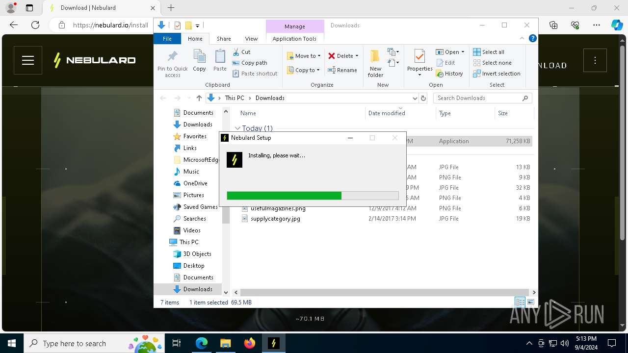
Task: Click the file list horizontal scrollbar
Action: (385, 292)
